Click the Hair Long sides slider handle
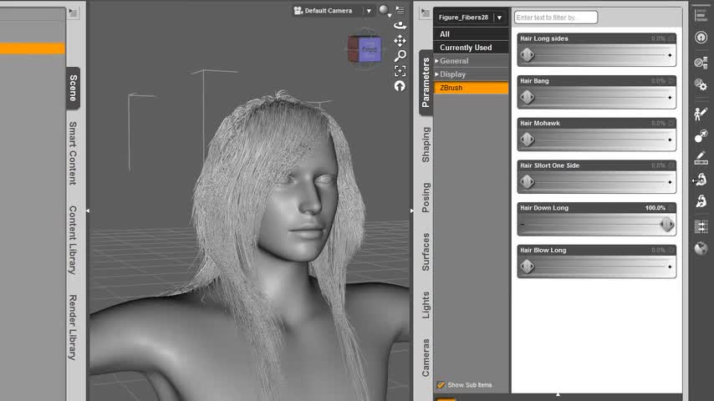 (528, 55)
